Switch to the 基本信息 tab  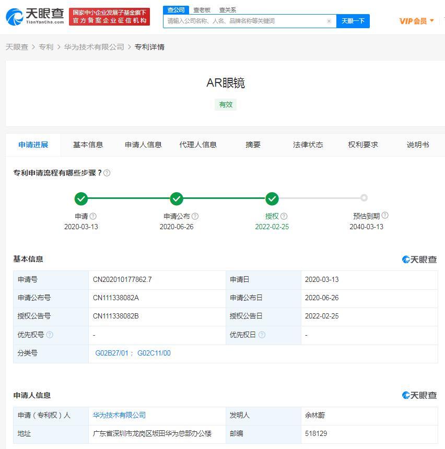pyautogui.click(x=88, y=145)
